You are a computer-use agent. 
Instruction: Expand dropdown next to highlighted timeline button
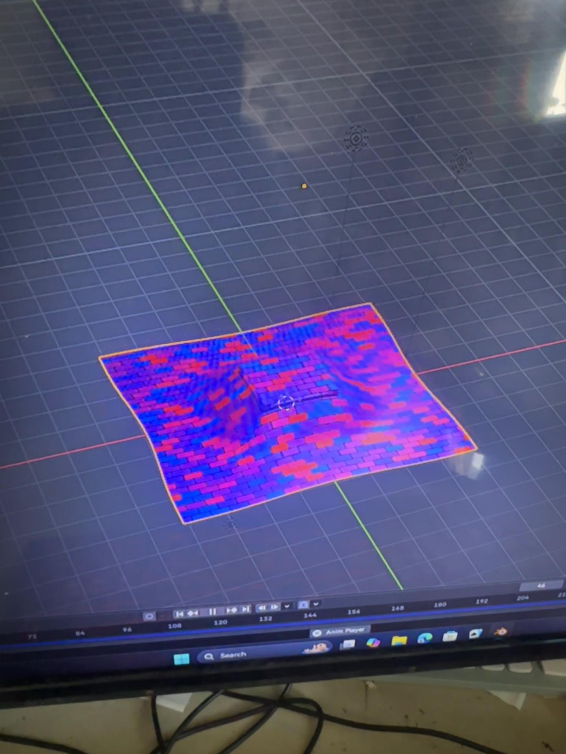316,604
